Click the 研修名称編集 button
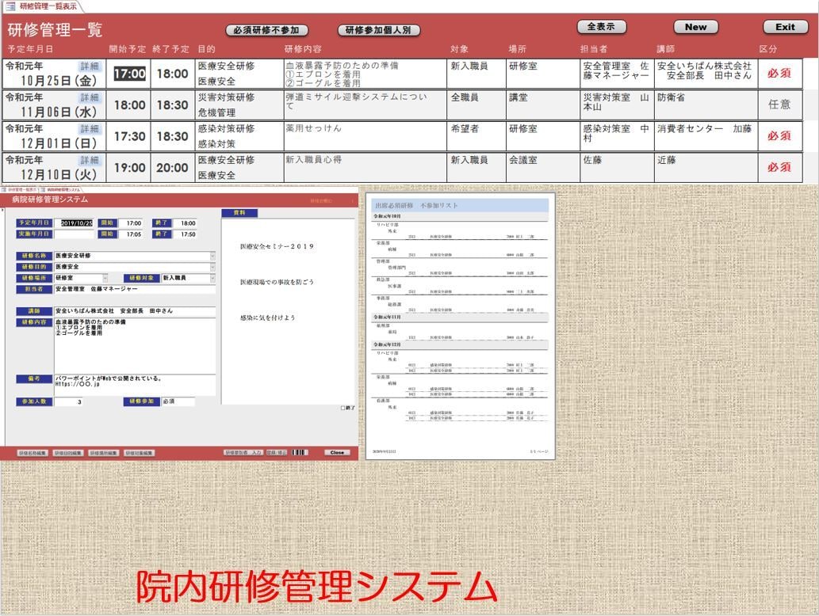This screenshot has width=819, height=616. 33,453
